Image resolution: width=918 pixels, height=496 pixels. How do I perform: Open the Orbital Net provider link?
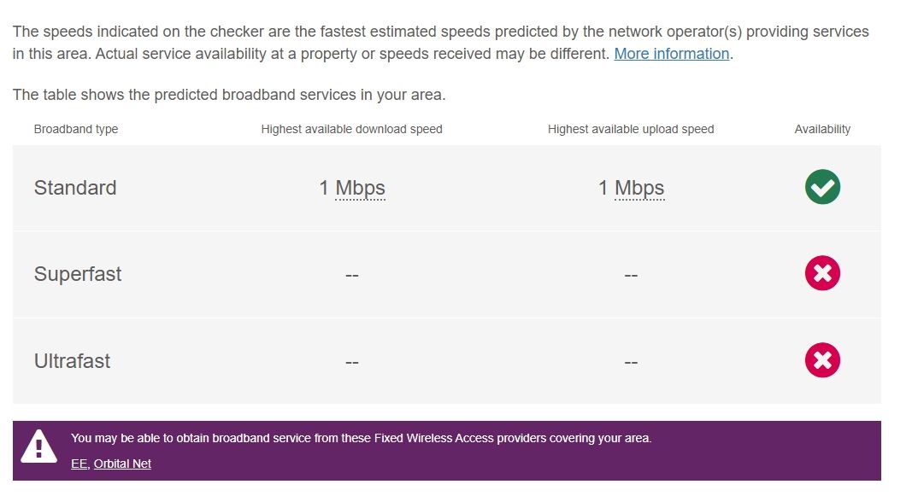[x=122, y=464]
